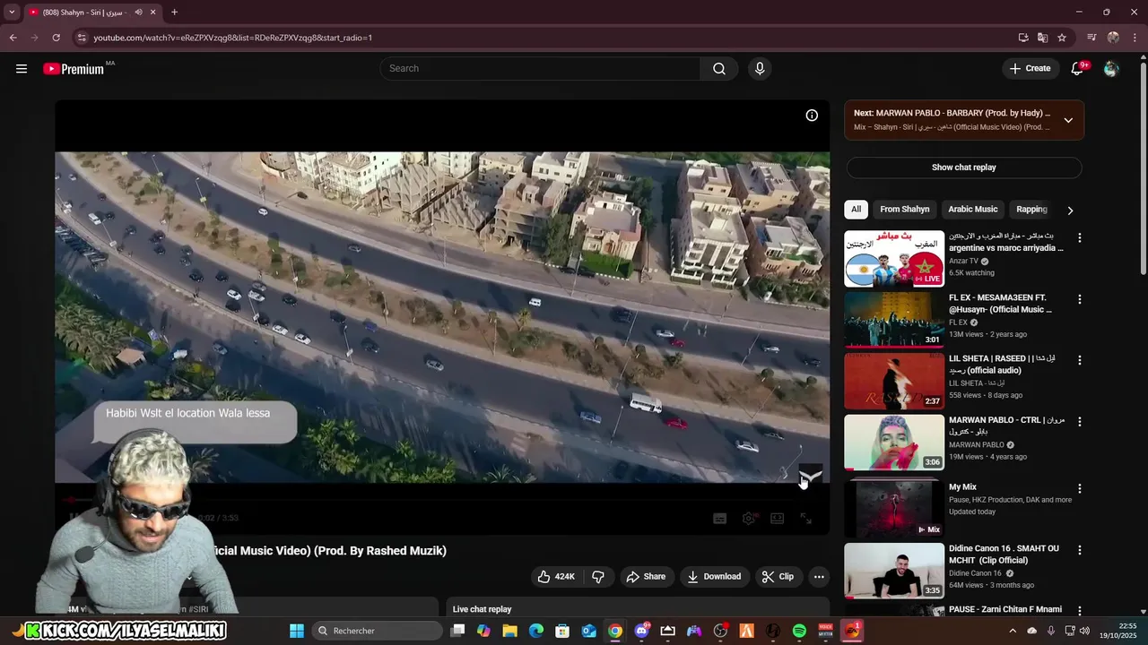
Task: Open options for MARWAN PABLO CTRL video
Action: (1080, 422)
